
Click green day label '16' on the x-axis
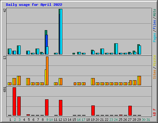[x=79, y=120]
